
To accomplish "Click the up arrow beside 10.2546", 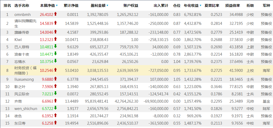I will pyautogui.click(x=56, y=70).
